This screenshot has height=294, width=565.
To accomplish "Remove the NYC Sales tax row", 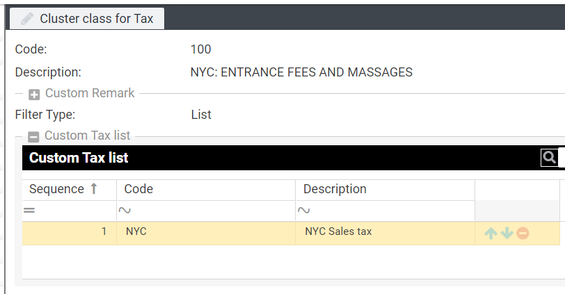I will coord(523,234).
